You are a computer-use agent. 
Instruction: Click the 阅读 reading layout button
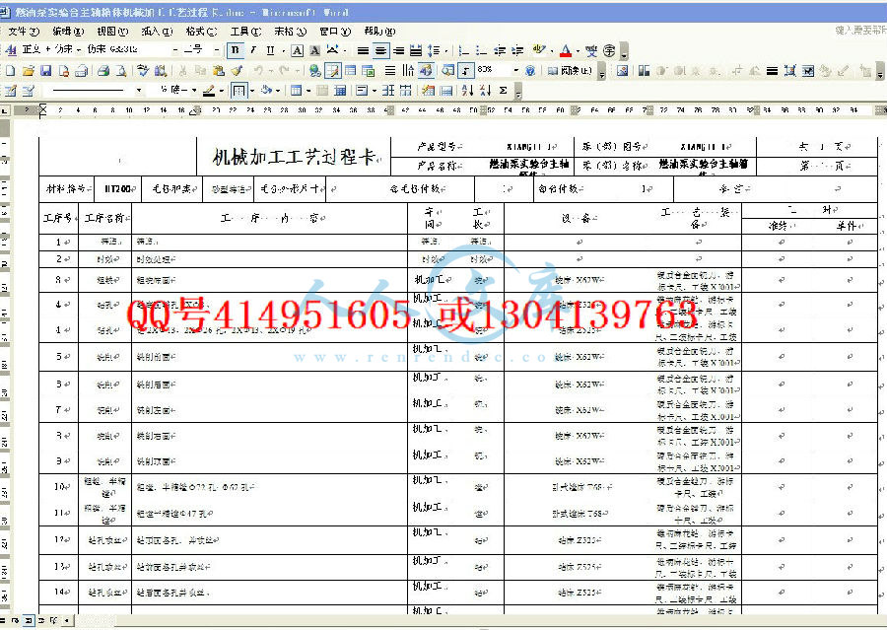571,71
